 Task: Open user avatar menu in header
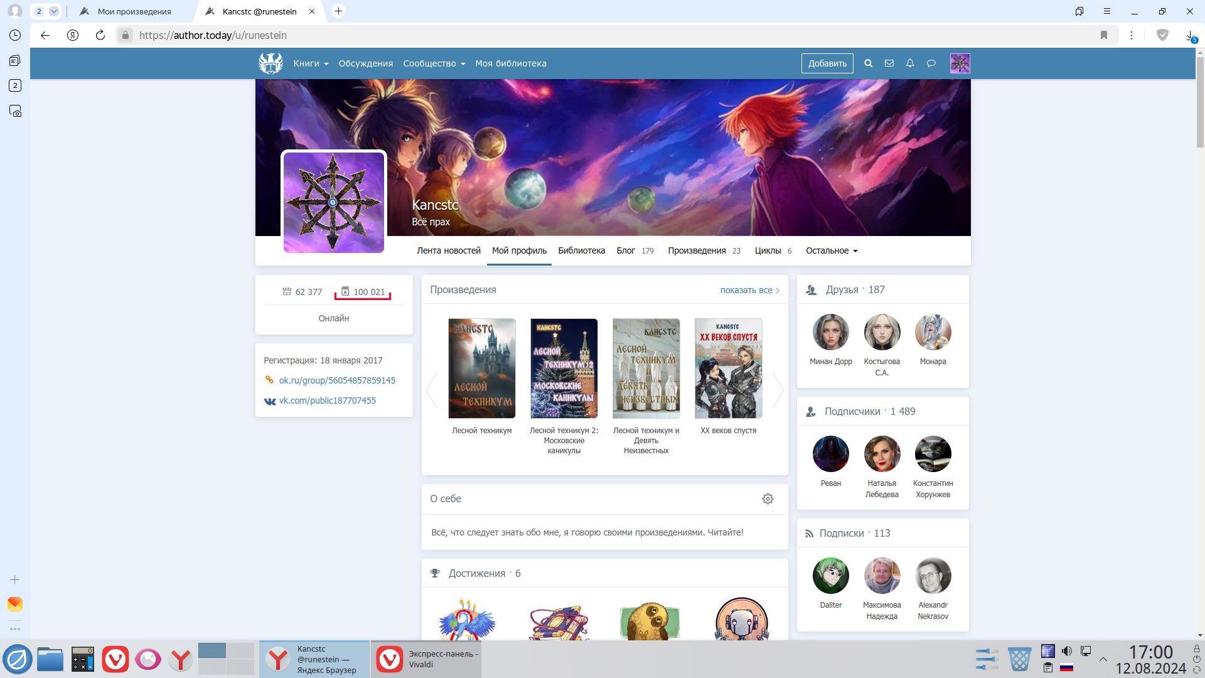(960, 63)
